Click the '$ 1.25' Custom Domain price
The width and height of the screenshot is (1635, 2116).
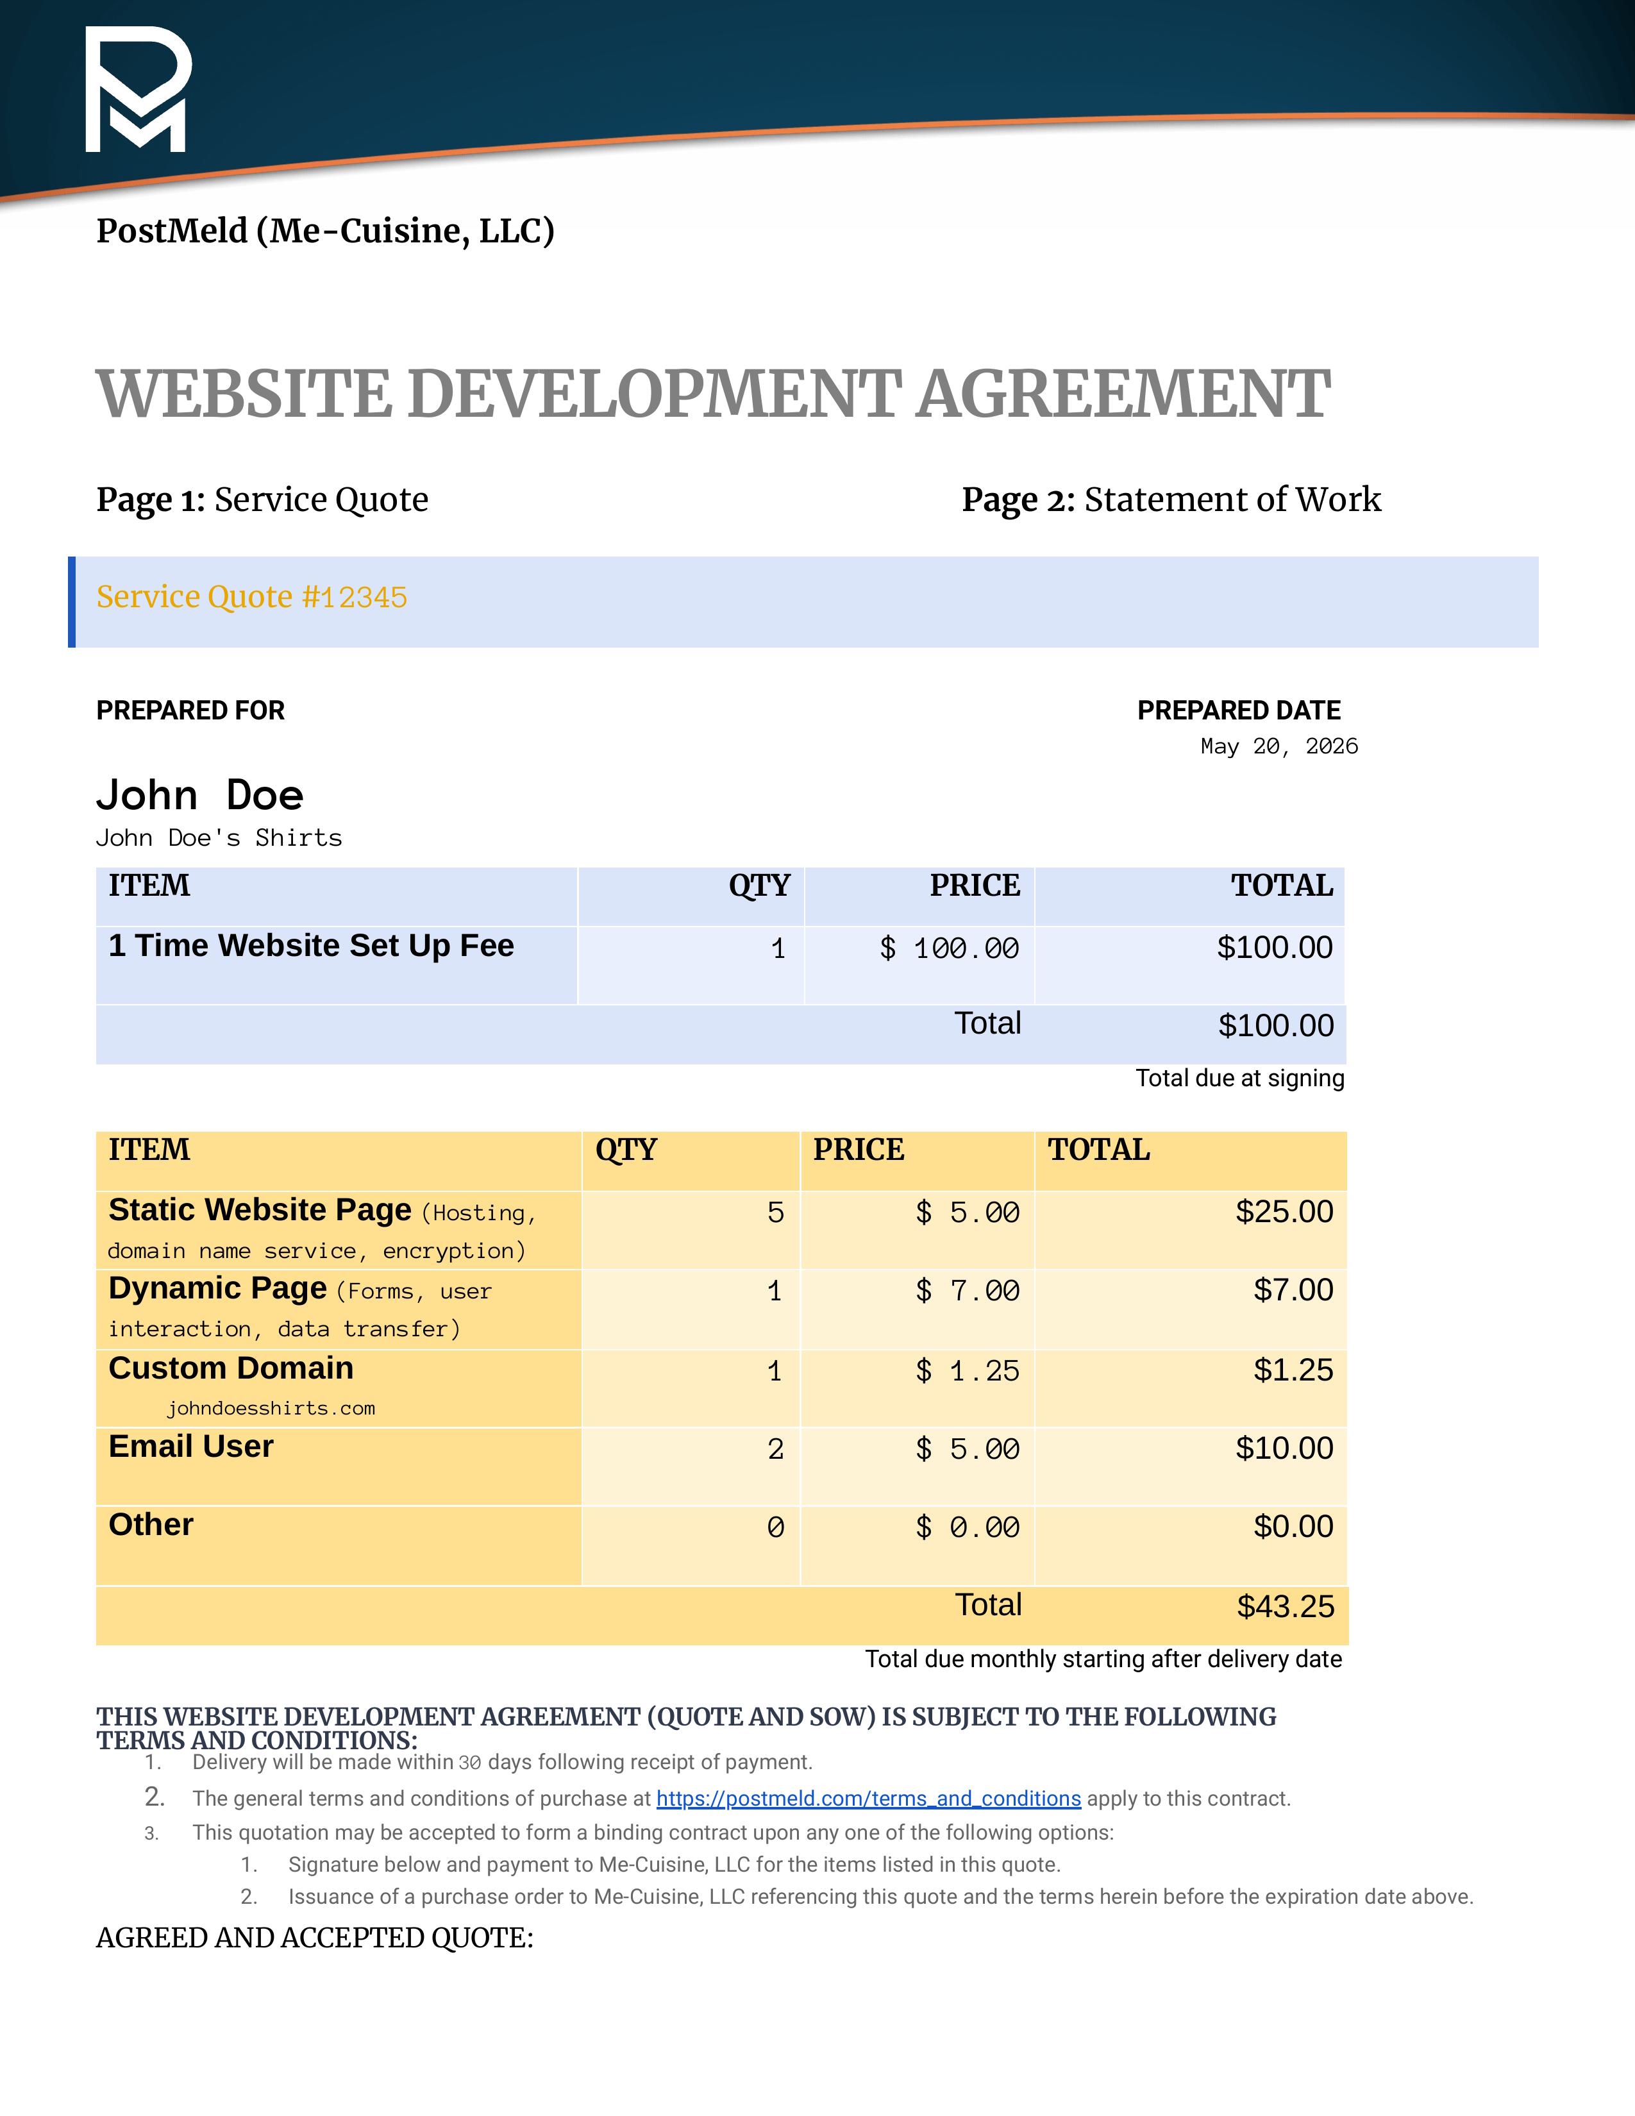(968, 1371)
